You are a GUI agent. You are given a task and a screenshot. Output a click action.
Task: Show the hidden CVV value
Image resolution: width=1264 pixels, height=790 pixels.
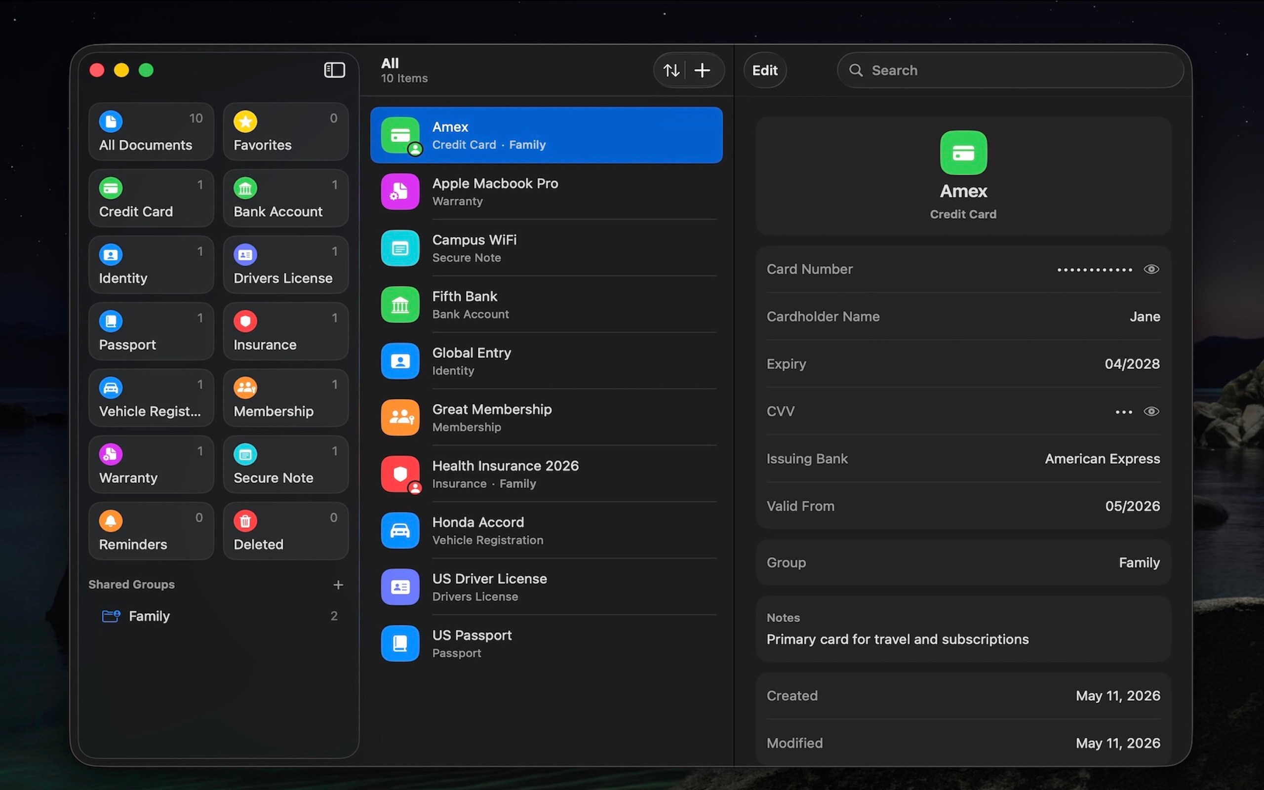tap(1151, 411)
